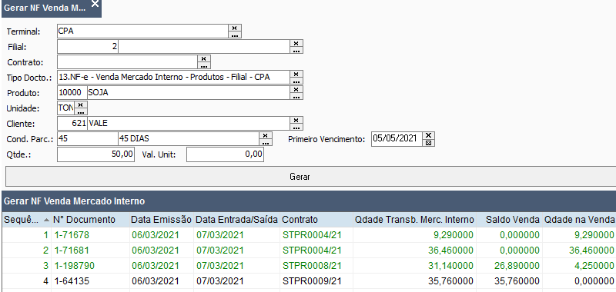Open Terminal lookup with ellipsis button

(x=235, y=35)
